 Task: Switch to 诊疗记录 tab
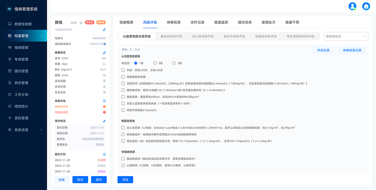[197, 22]
